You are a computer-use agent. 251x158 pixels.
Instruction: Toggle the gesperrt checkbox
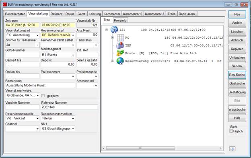[x=43, y=96]
